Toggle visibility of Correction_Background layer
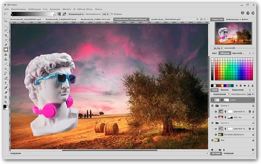The image size is (261, 164). [x=215, y=134]
